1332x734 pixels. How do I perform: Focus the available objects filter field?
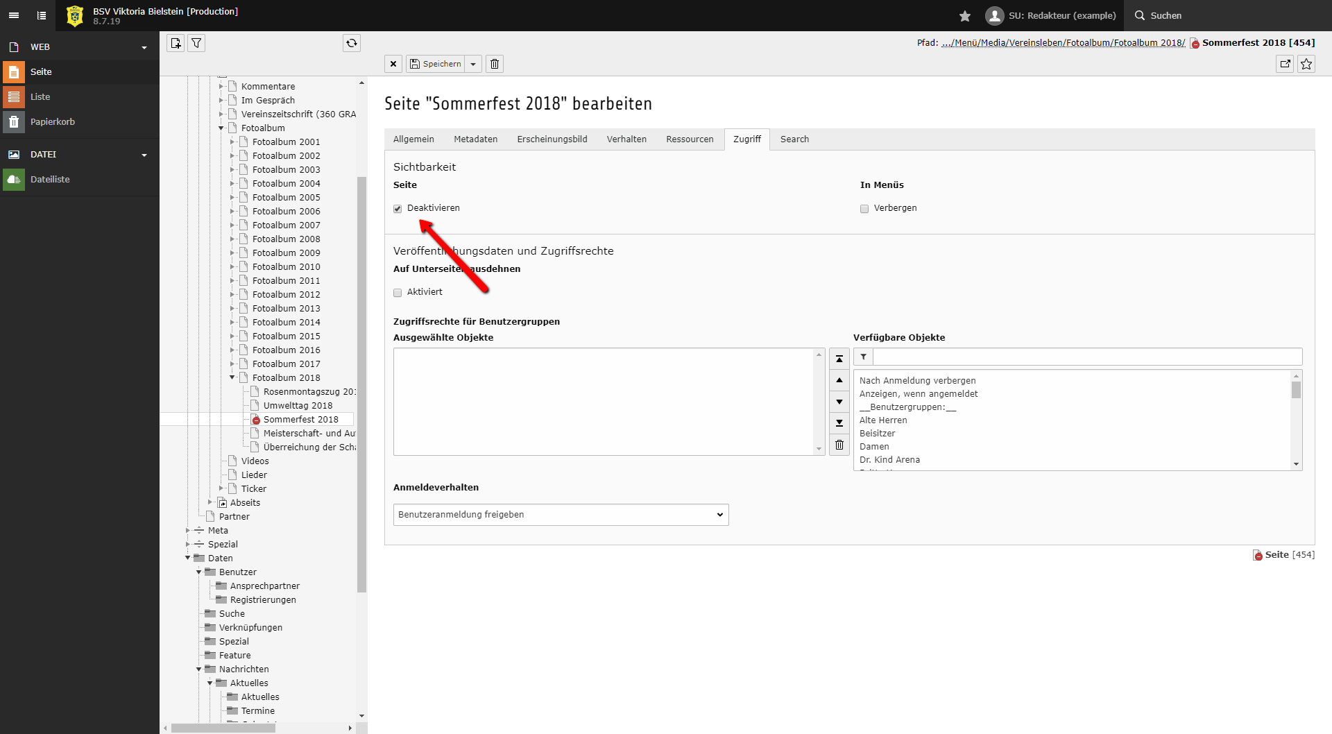(1087, 357)
